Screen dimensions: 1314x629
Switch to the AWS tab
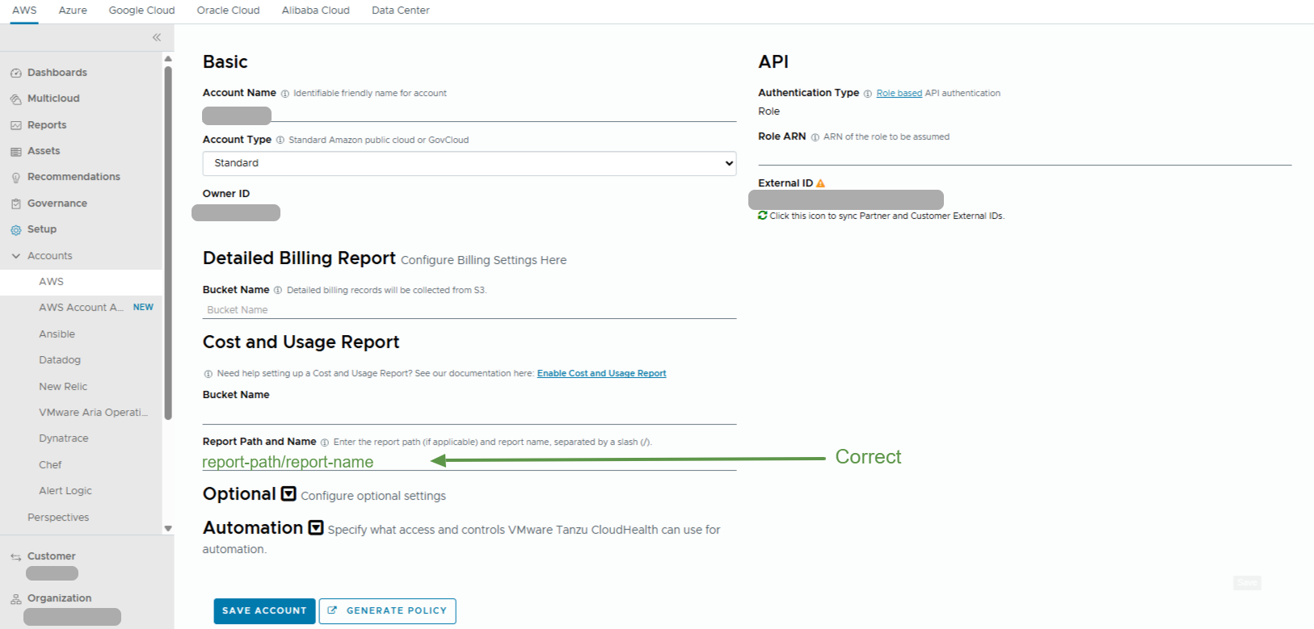point(24,10)
